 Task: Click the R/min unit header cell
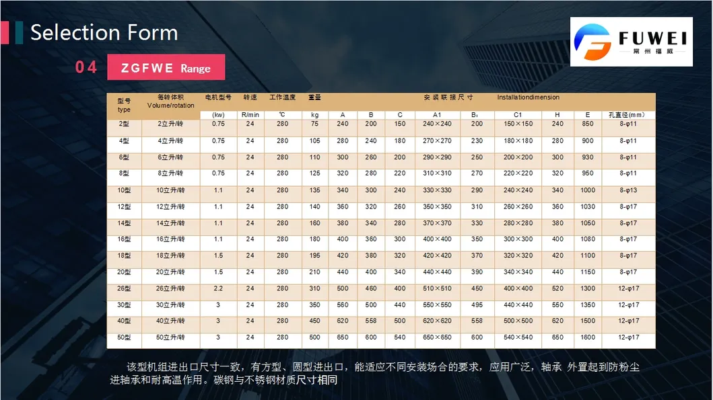tap(250, 115)
